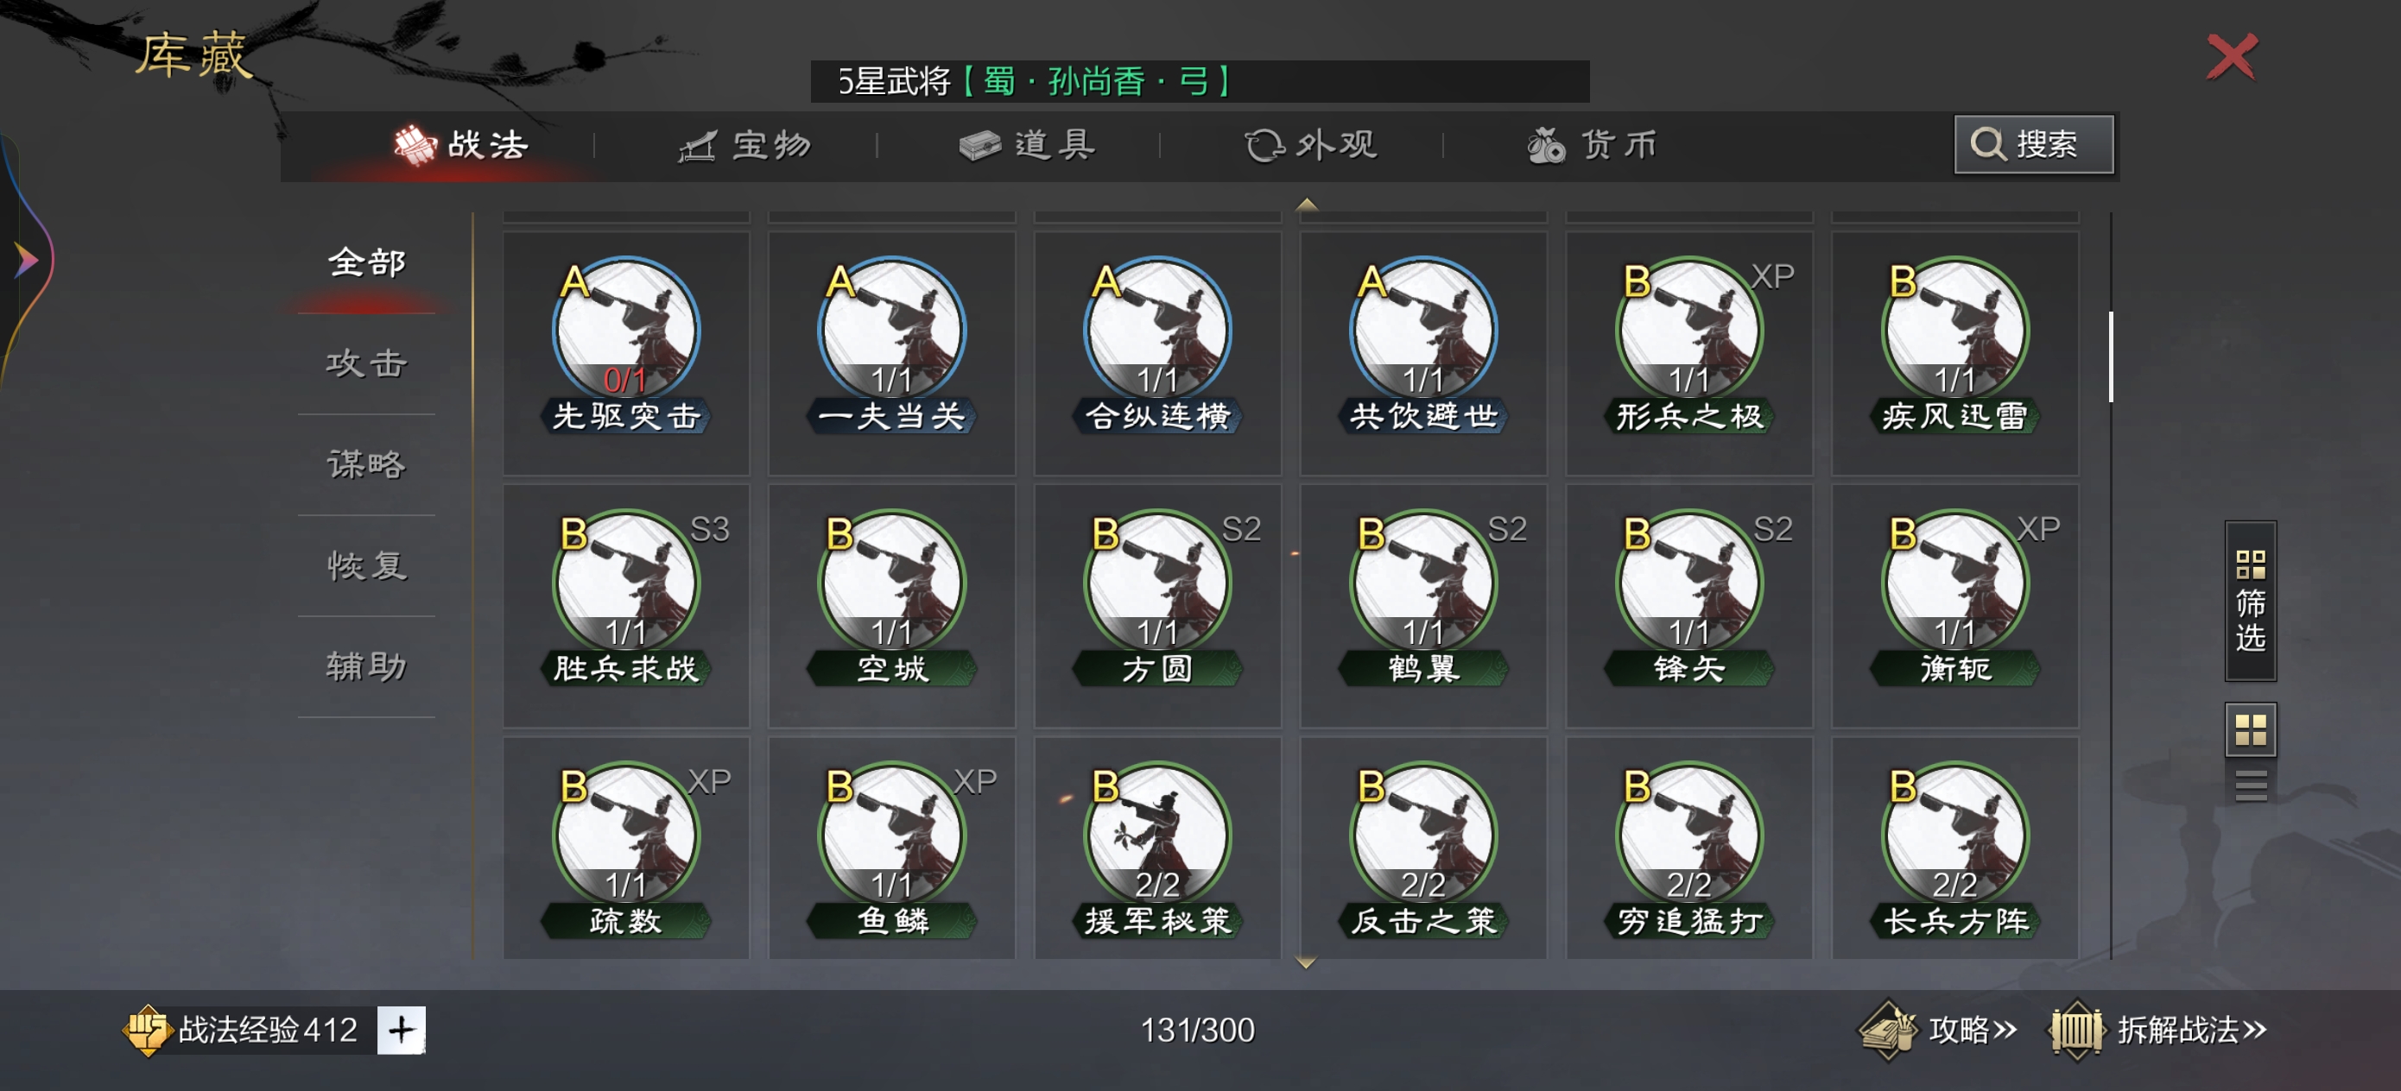Click the vertical scrollbar of skill list
This screenshot has height=1091, width=2401.
point(2110,356)
